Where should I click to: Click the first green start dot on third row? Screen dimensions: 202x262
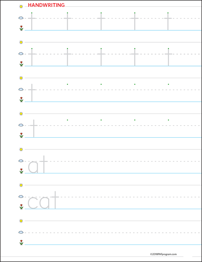point(67,84)
